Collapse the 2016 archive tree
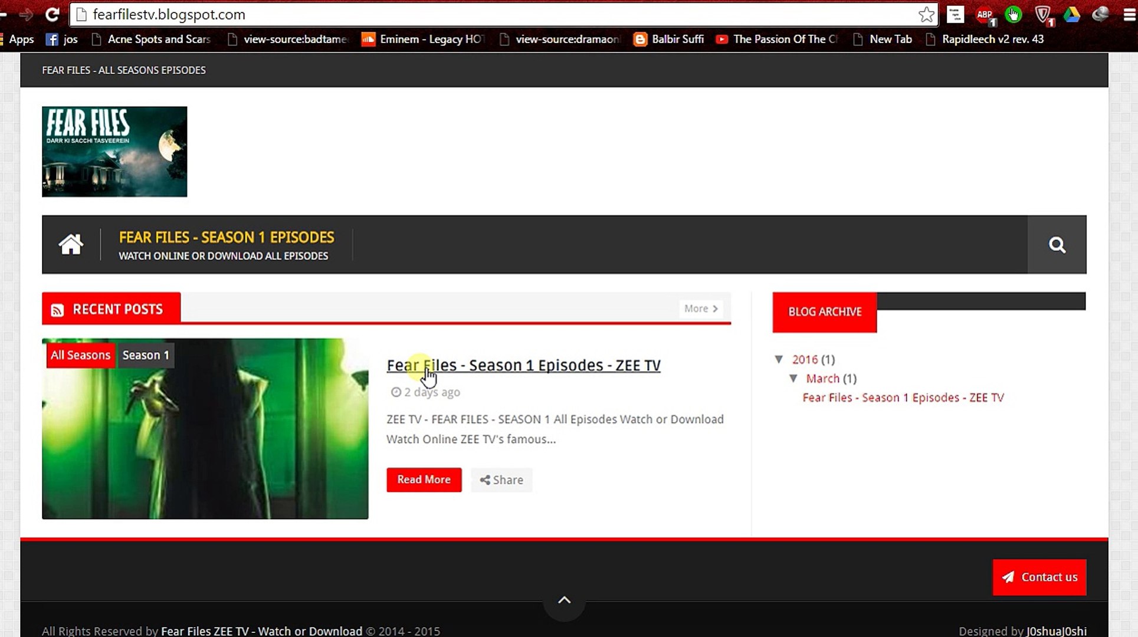Viewport: 1138px width, 637px height. 779,359
